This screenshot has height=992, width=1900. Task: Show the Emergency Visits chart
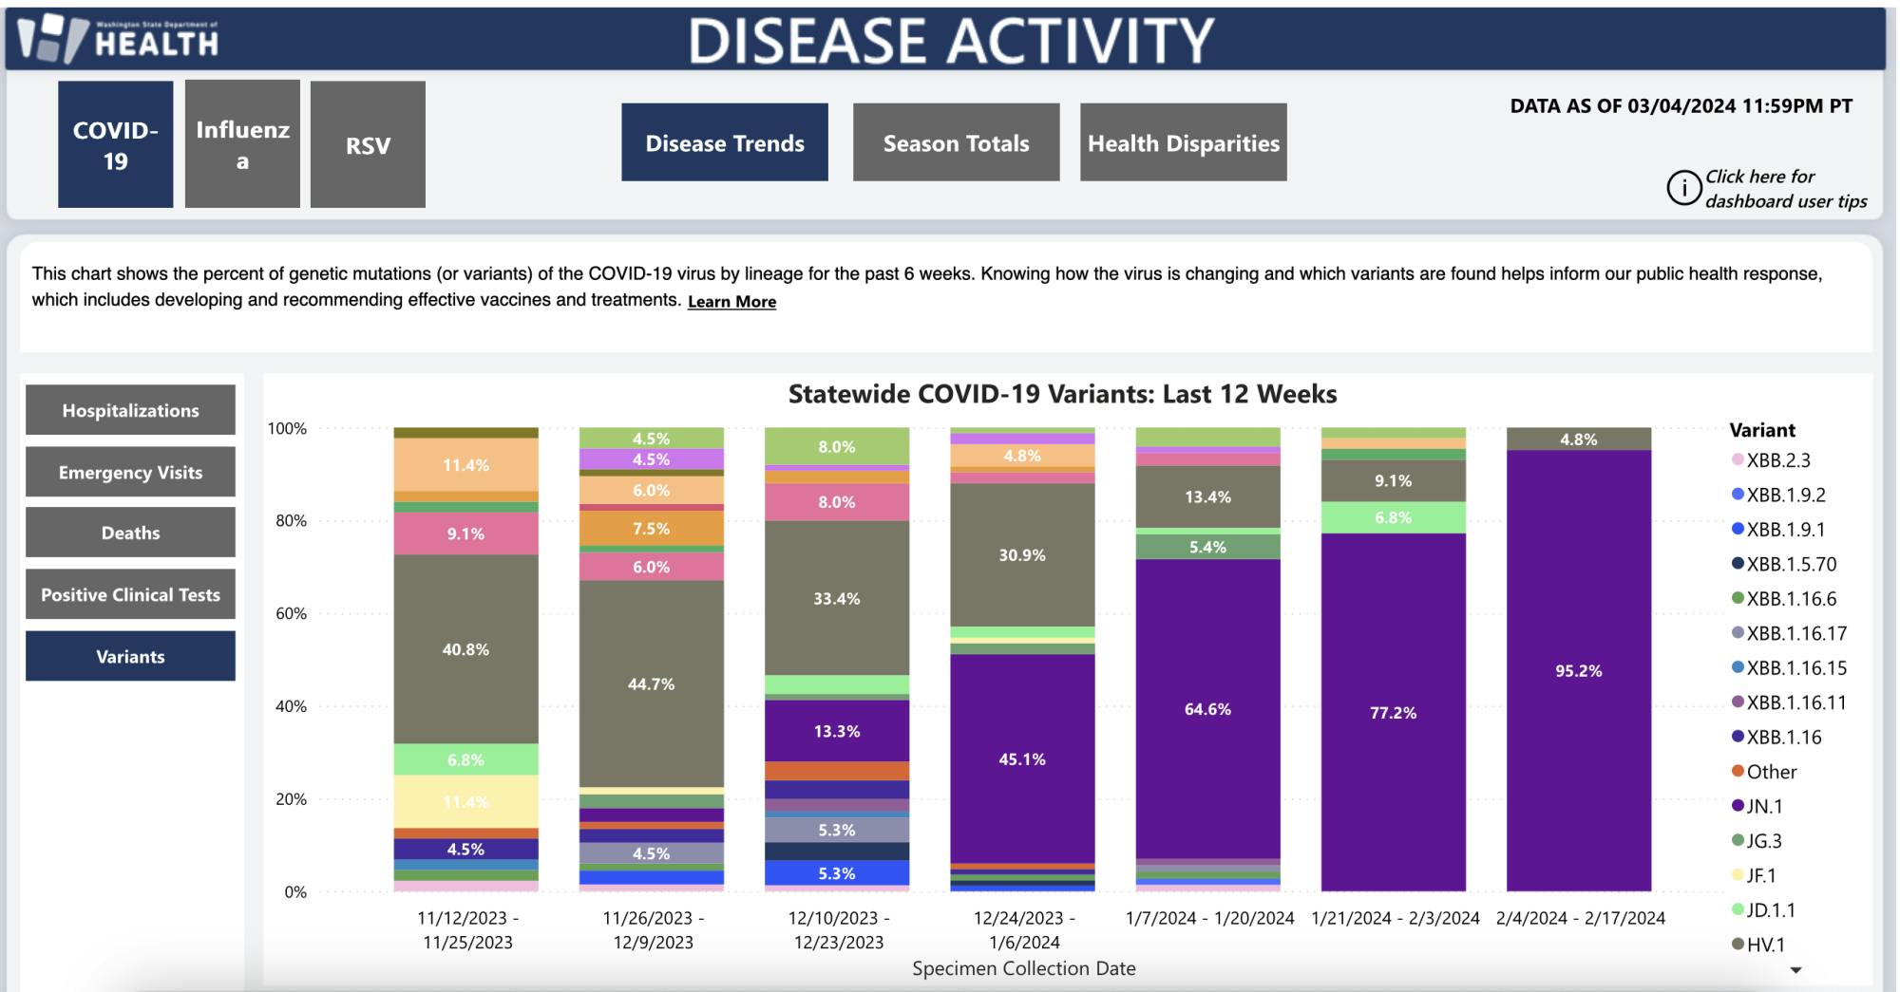[x=130, y=472]
